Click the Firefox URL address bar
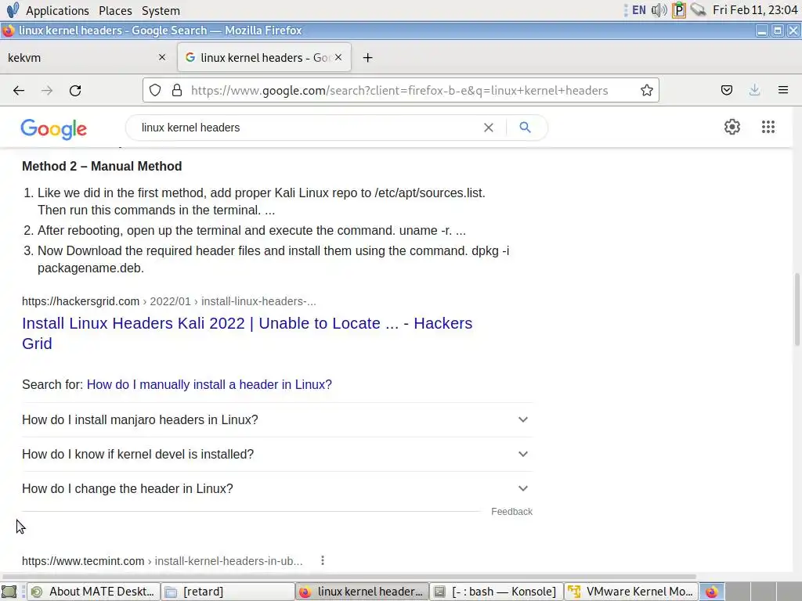 pyautogui.click(x=399, y=91)
